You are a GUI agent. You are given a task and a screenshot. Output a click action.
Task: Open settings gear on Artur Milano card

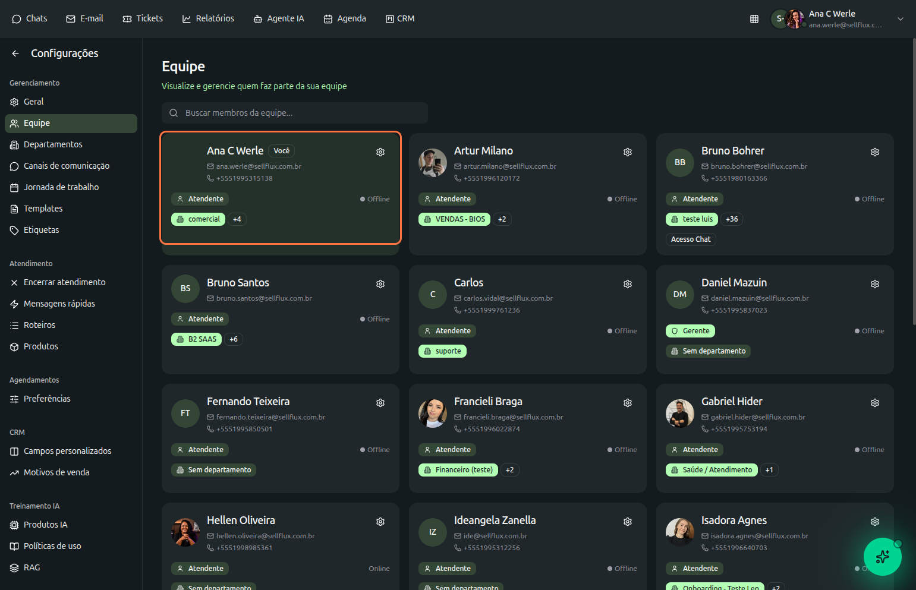pyautogui.click(x=627, y=152)
